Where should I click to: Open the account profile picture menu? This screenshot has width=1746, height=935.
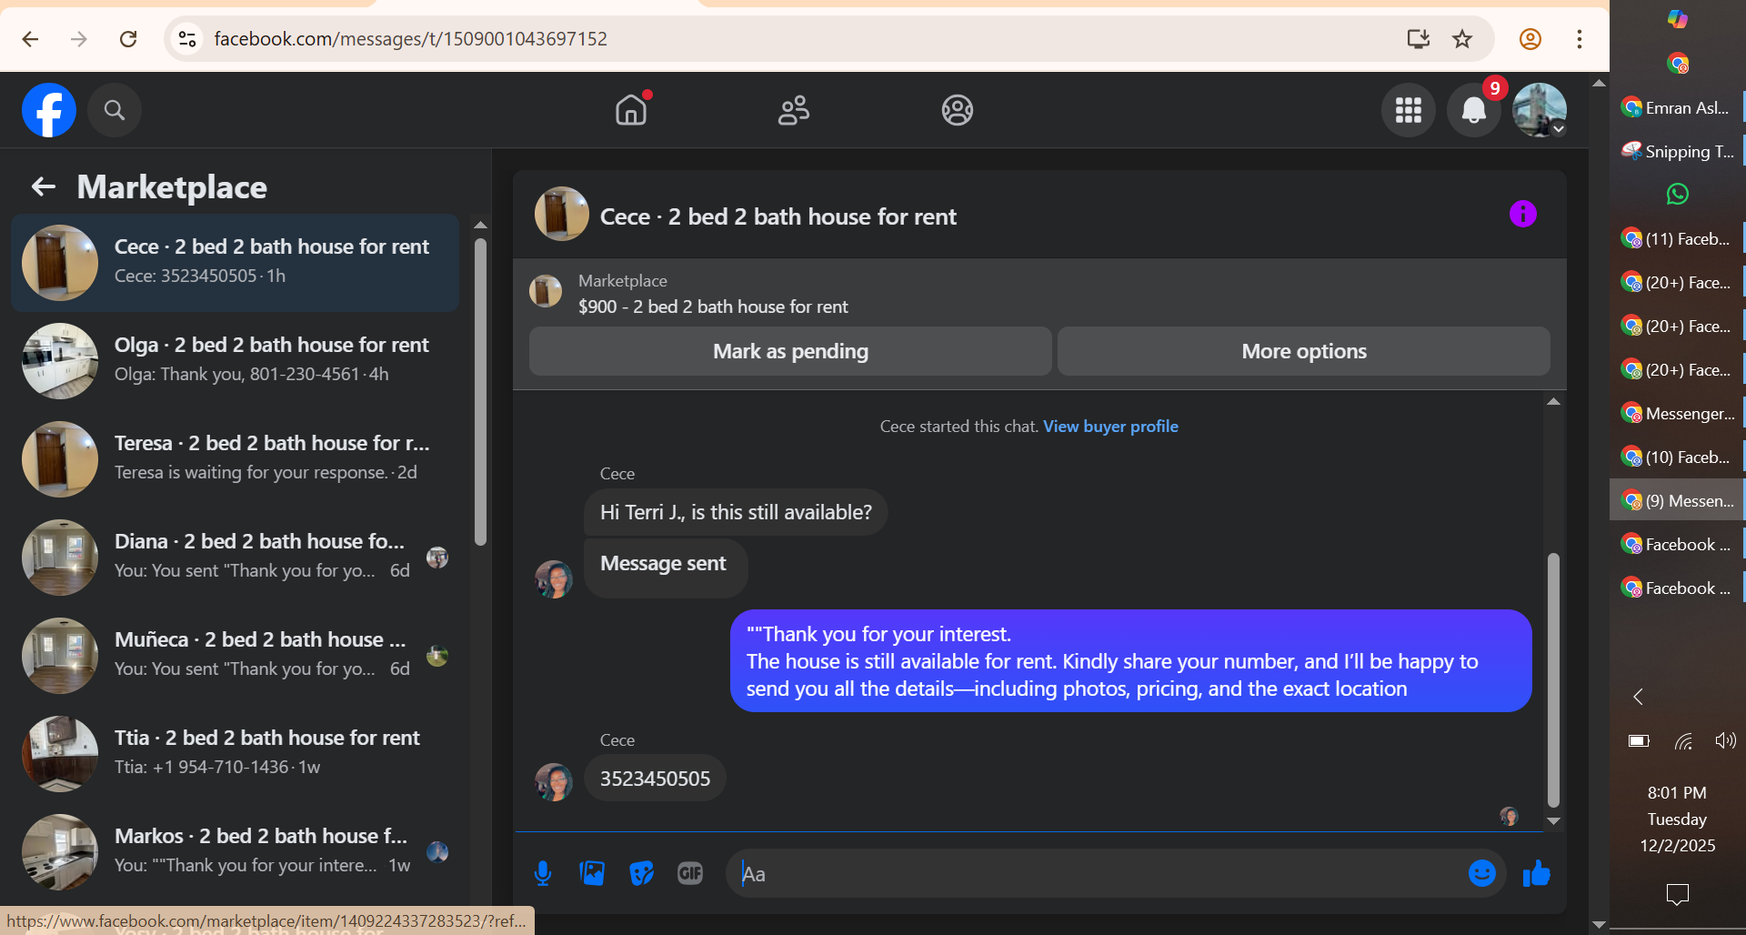(x=1539, y=110)
